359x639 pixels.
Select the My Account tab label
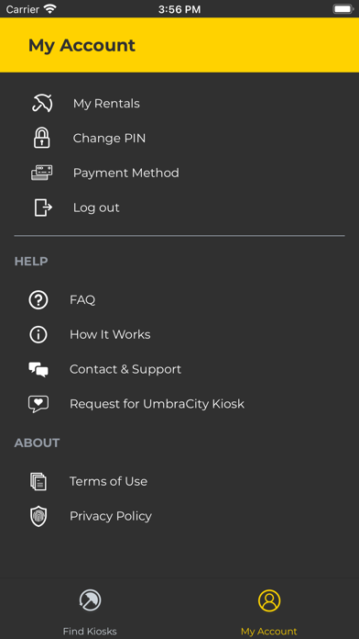(269, 632)
